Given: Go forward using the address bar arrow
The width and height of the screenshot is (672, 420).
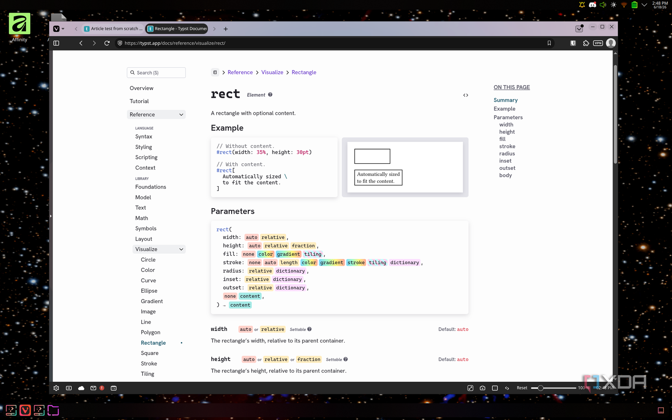Looking at the screenshot, I should click(x=94, y=43).
